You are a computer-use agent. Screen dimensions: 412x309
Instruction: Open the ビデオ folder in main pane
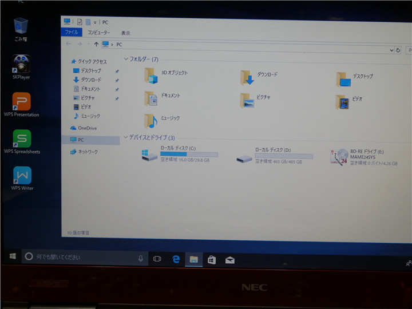point(349,102)
